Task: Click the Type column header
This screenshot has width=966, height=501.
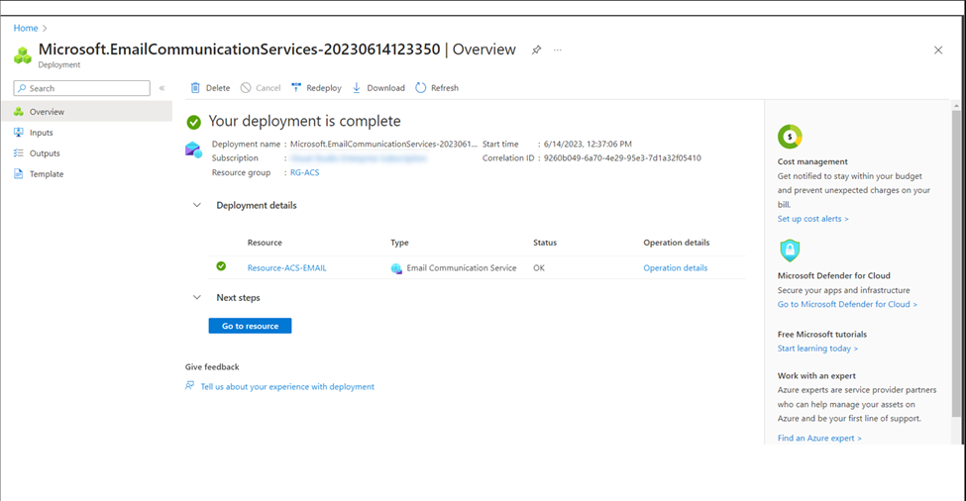Action: (399, 243)
